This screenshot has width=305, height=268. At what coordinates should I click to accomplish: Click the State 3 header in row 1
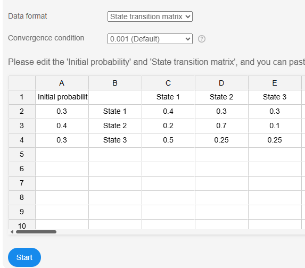pos(275,97)
